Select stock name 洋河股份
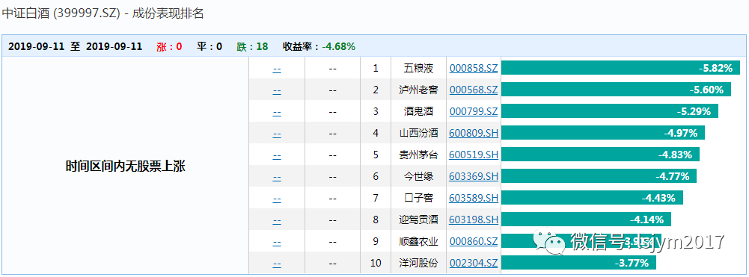Screen dimensions: 749x277 [x=418, y=263]
